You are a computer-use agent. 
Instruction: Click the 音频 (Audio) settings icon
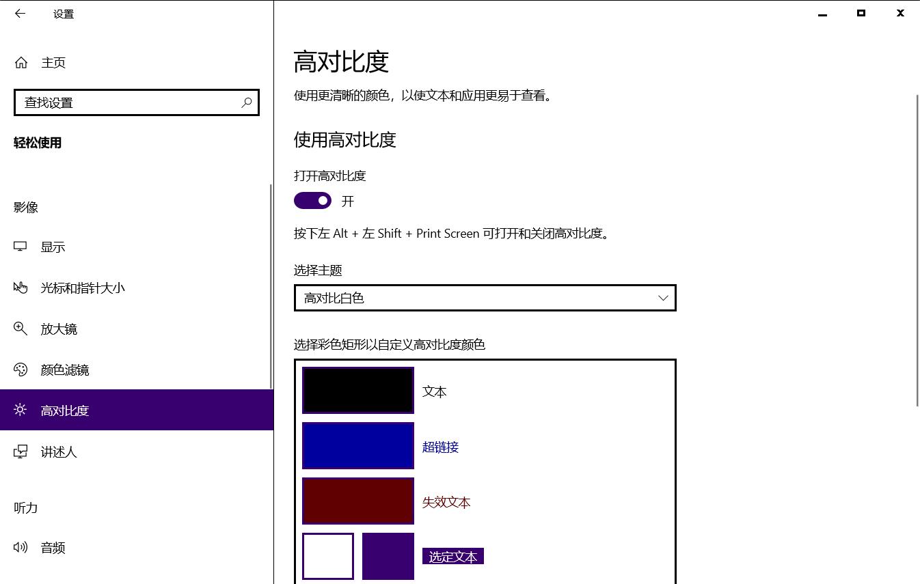click(x=21, y=547)
